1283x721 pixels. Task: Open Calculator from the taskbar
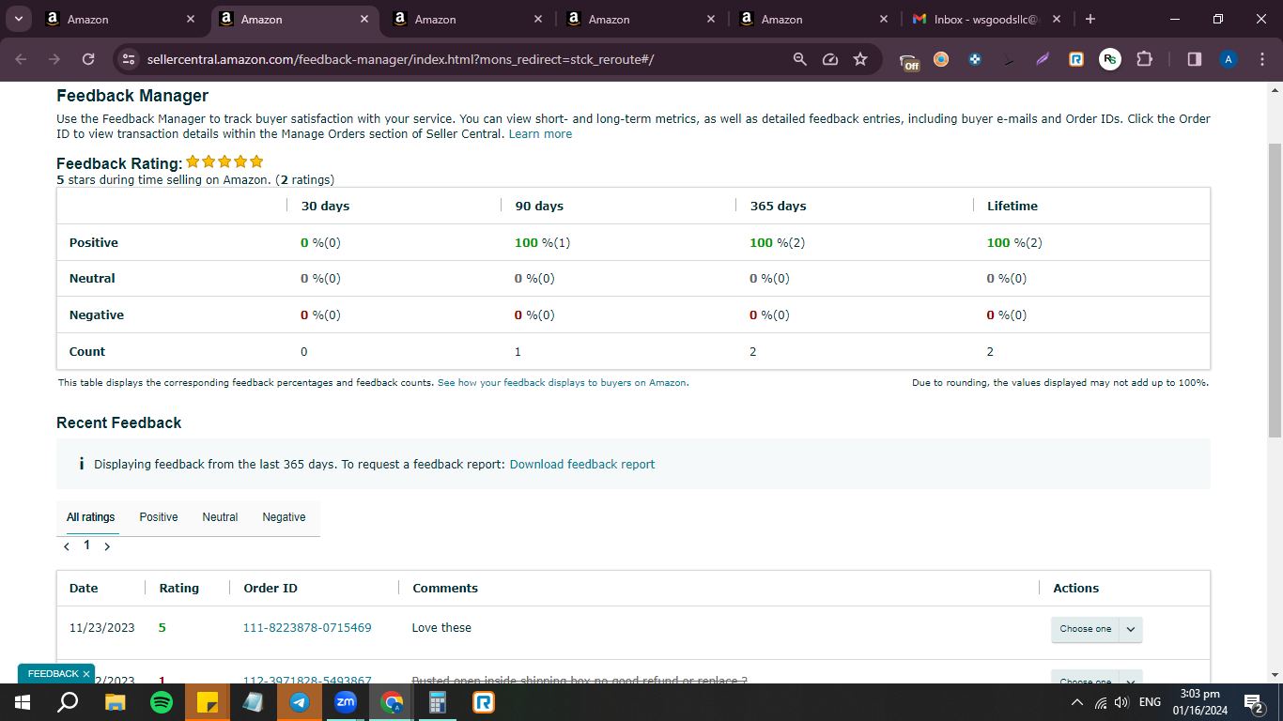[438, 702]
